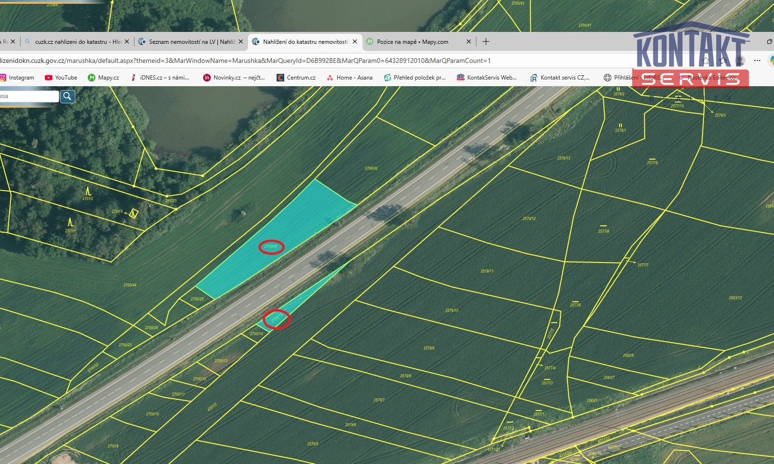Close the Pozice na mapě Mapy.com tab

point(469,41)
